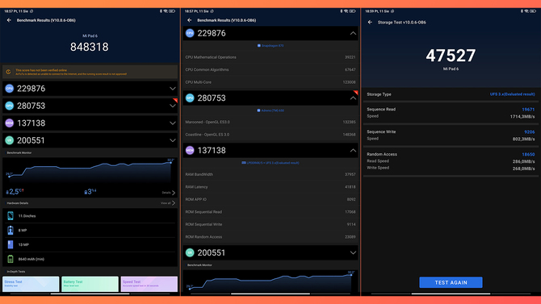Open the Stress Test card
The height and width of the screenshot is (304, 541).
31,284
